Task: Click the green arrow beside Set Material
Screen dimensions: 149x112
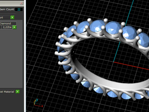Action: (x=18, y=92)
